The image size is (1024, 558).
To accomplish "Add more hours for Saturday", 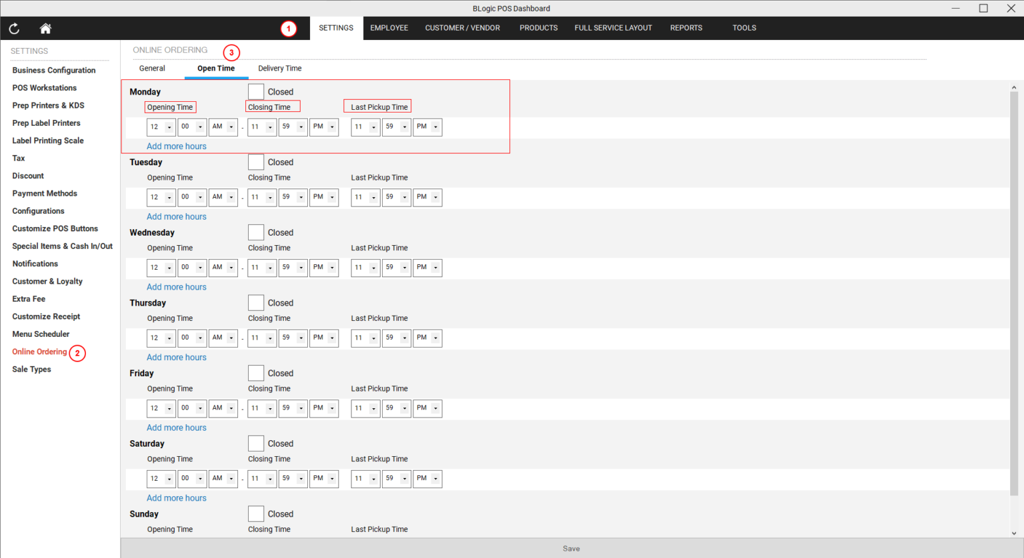I will [x=177, y=498].
